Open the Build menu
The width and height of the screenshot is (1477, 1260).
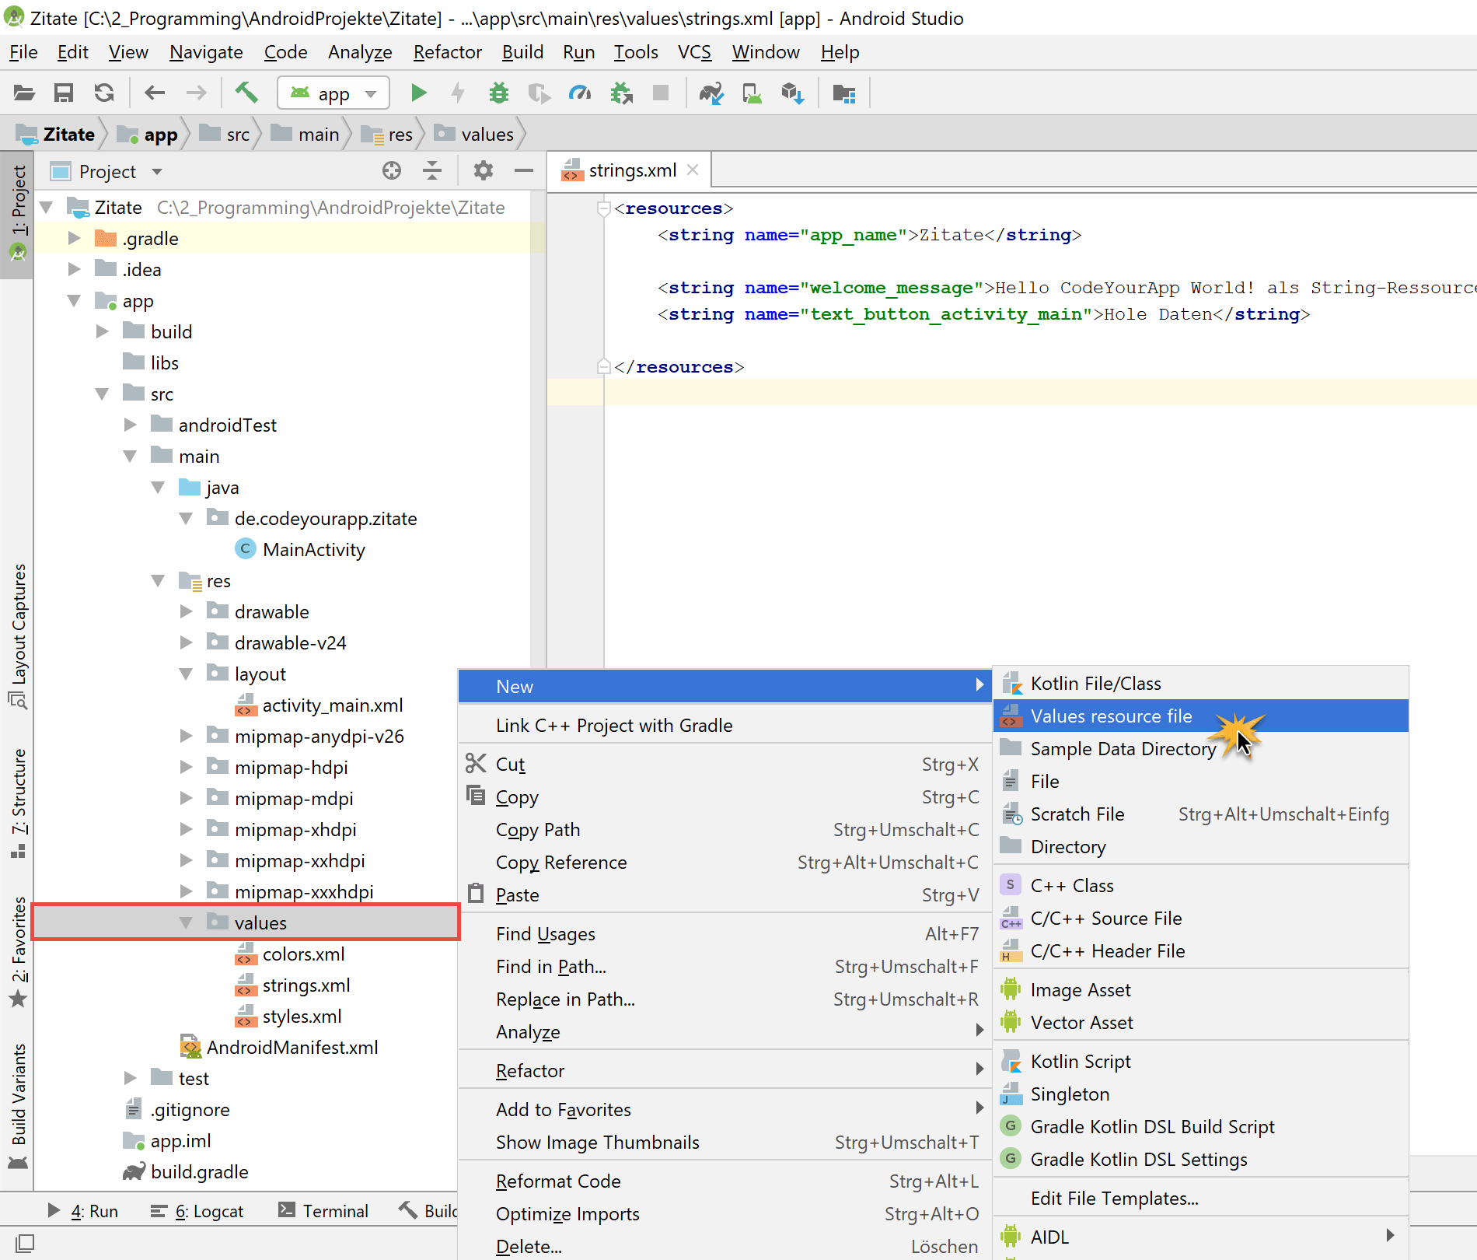point(522,52)
